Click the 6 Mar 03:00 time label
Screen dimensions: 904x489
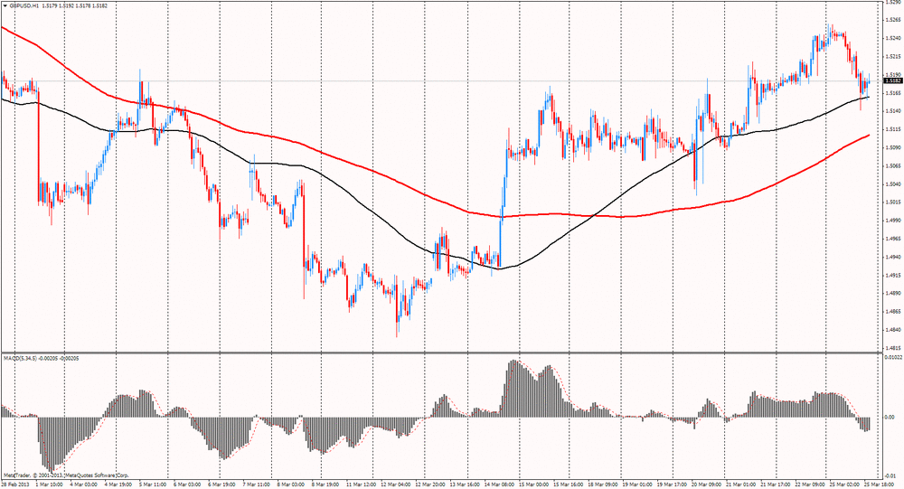click(x=187, y=484)
